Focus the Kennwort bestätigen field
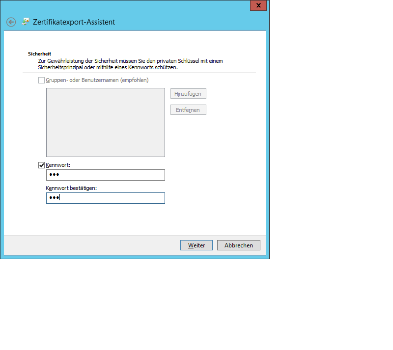This screenshot has width=393, height=350. (106, 198)
